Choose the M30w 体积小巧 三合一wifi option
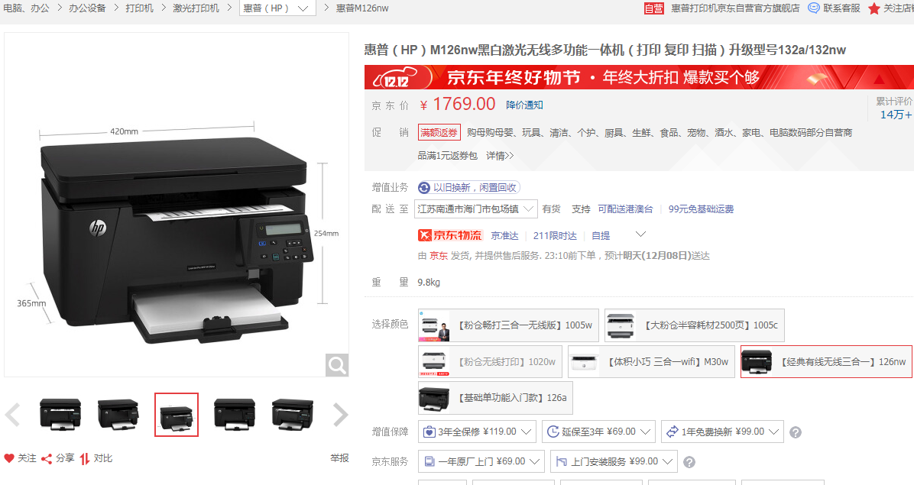 (651, 361)
